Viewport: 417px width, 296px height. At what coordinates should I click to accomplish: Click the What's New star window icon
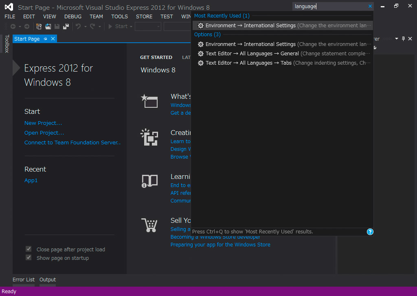click(x=149, y=101)
